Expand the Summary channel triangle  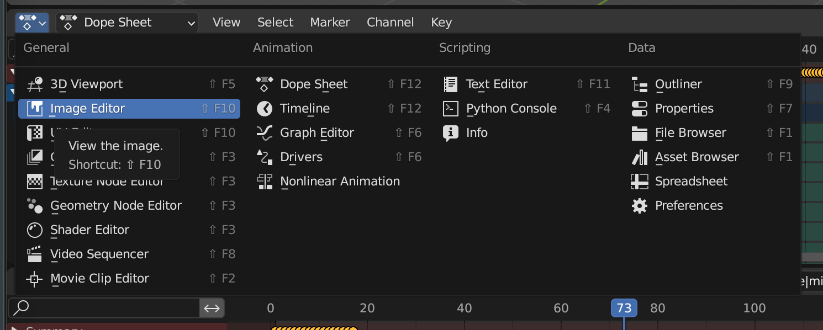coord(14,328)
